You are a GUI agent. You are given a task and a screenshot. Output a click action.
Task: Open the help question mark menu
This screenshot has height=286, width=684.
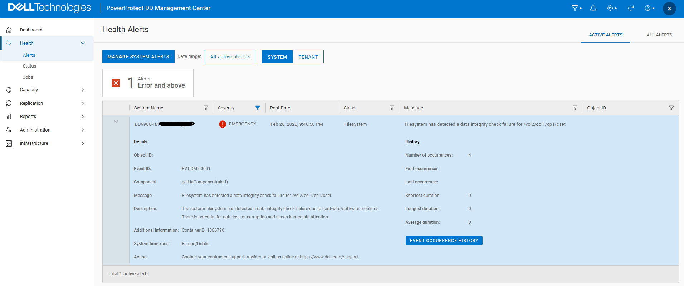[650, 8]
